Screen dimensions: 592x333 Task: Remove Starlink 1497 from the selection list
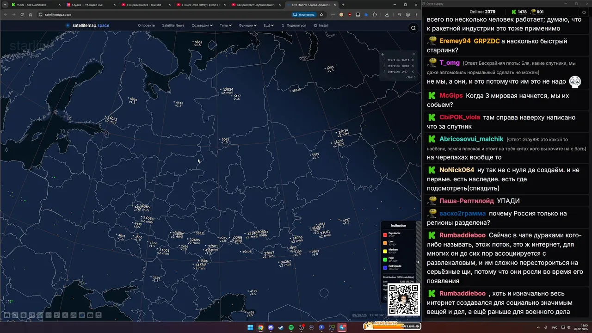point(413,72)
